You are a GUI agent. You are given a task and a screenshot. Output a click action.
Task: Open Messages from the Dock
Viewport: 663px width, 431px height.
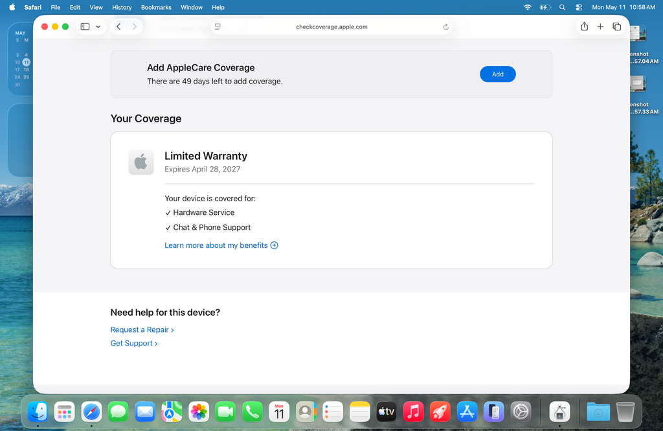(118, 412)
